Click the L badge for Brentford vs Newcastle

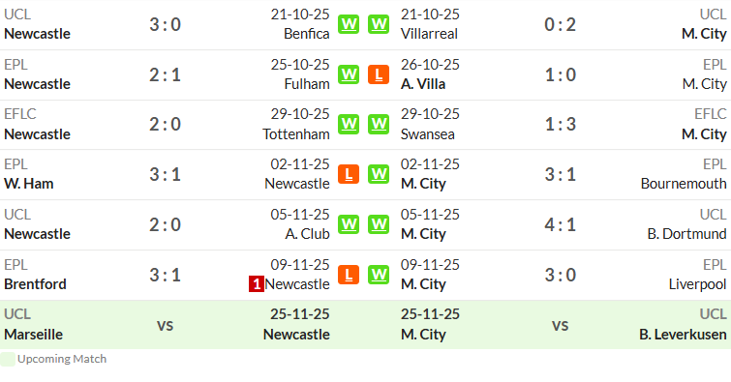349,275
